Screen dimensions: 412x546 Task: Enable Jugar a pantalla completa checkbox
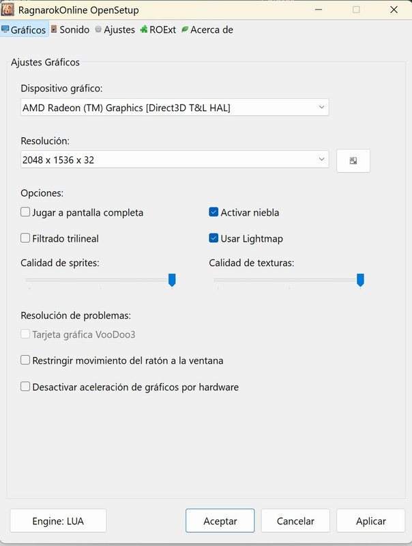click(26, 212)
